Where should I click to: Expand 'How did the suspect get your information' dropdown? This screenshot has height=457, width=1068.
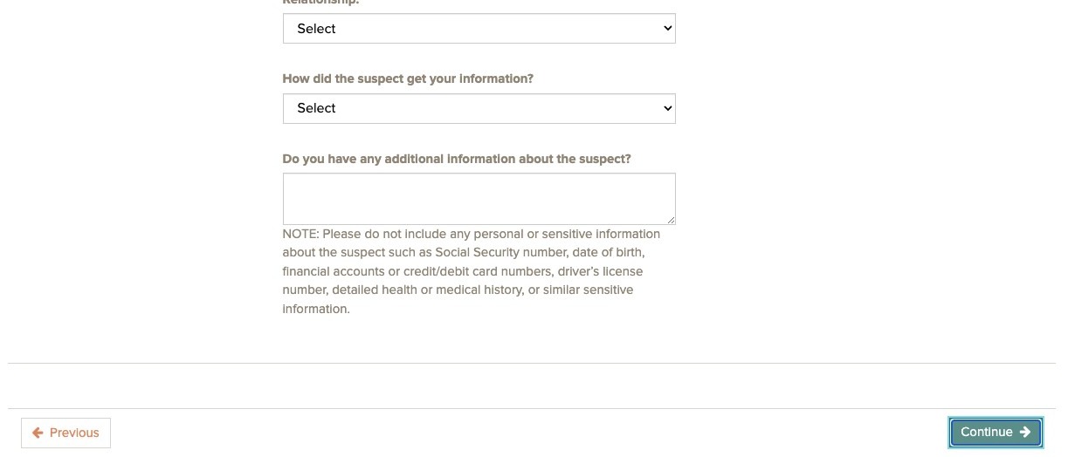479,108
